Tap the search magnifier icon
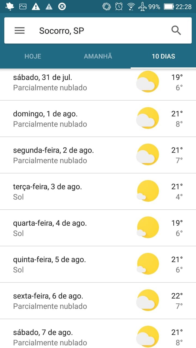The height and width of the screenshot is (348, 196). point(176,30)
